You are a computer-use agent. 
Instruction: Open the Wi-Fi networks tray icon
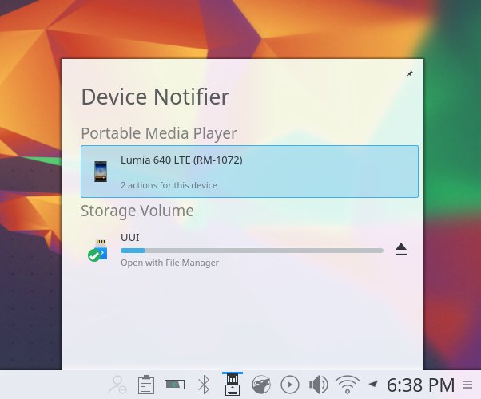coord(348,385)
